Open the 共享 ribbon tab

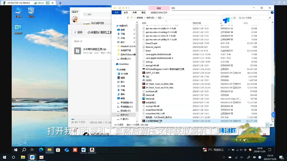coord(135,13)
